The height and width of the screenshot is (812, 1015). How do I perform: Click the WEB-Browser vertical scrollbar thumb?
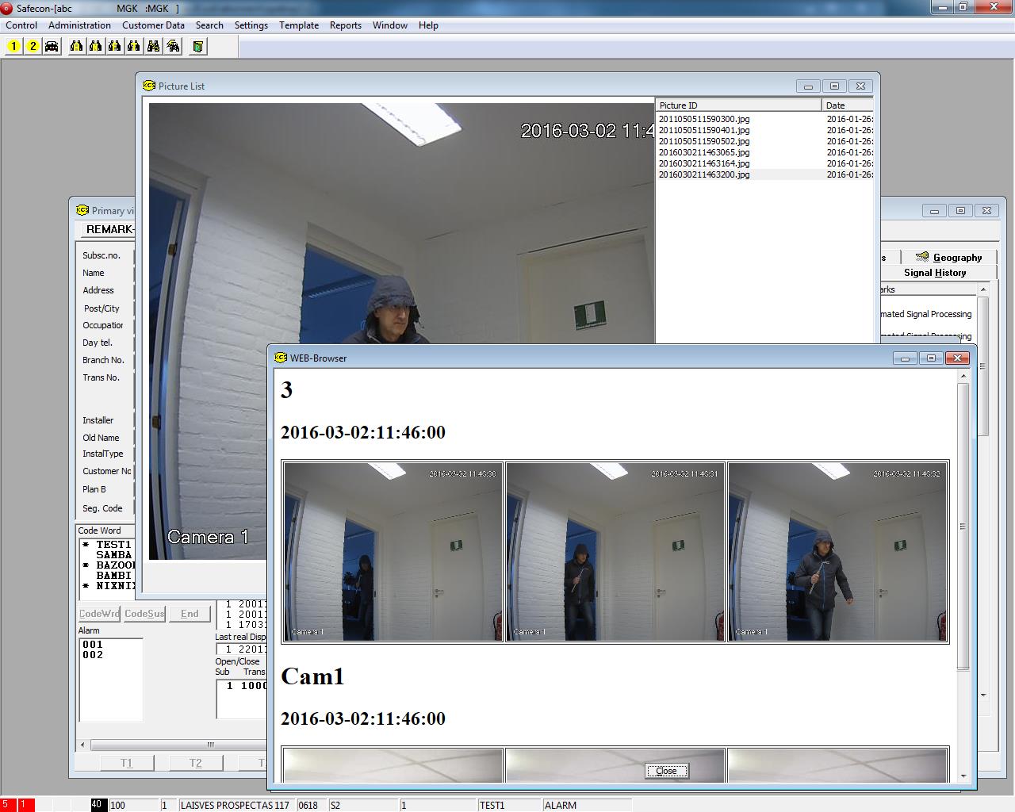[x=963, y=527]
